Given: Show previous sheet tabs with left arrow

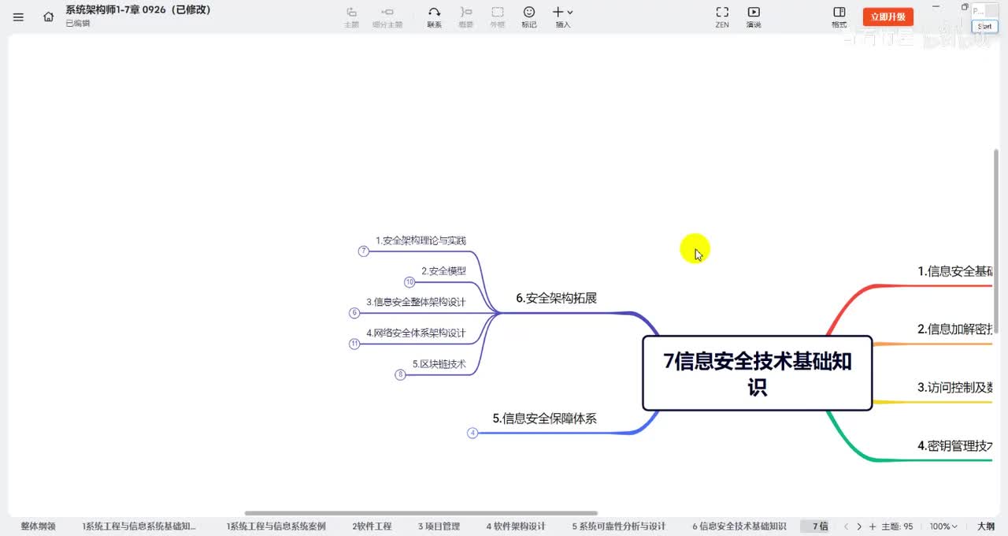Looking at the screenshot, I should click(x=846, y=527).
